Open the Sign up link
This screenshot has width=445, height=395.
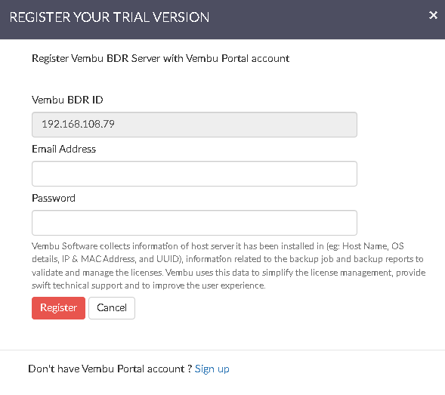click(x=212, y=369)
